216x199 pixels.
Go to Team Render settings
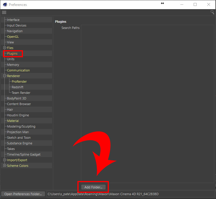coord(21,93)
